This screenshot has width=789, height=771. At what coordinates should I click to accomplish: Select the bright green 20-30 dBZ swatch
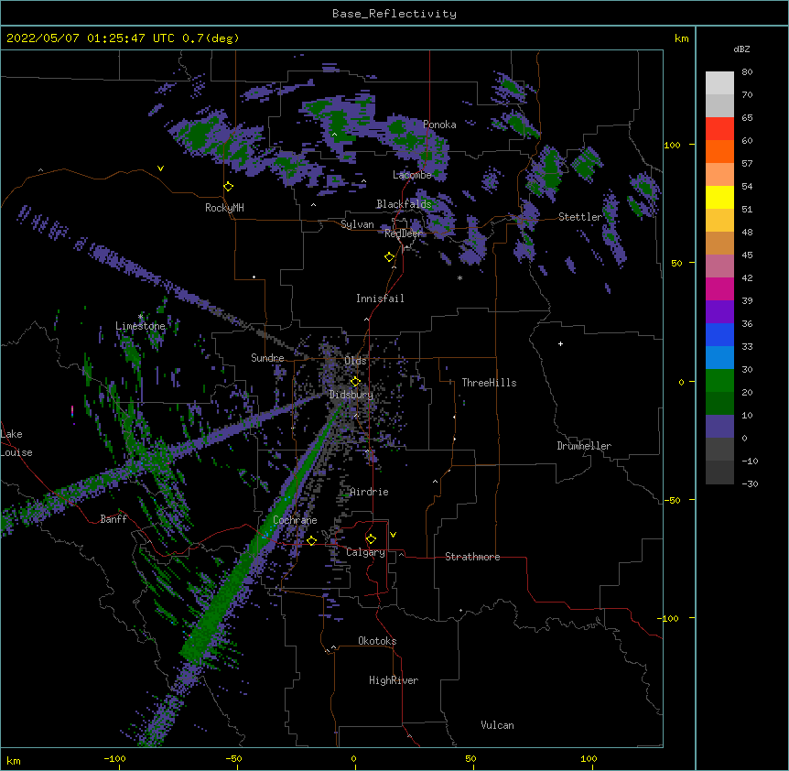[719, 381]
